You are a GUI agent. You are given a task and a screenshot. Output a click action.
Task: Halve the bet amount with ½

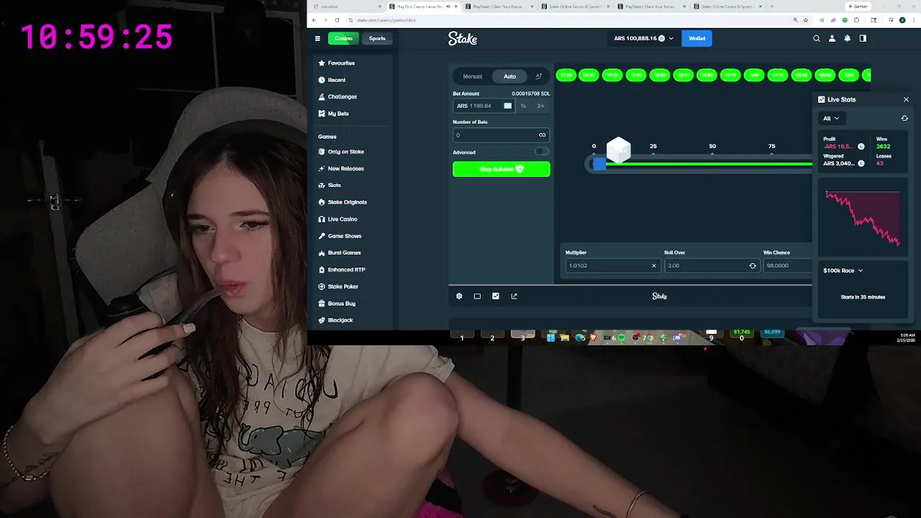[523, 106]
